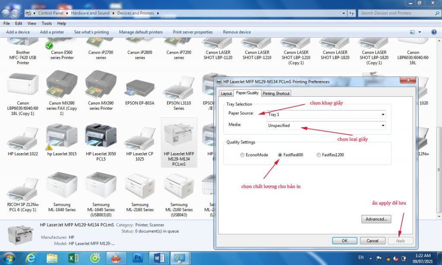Expand the address bar history dropdown
Image resolution: width=442 pixels, height=265 pixels.
pyautogui.click(x=344, y=13)
